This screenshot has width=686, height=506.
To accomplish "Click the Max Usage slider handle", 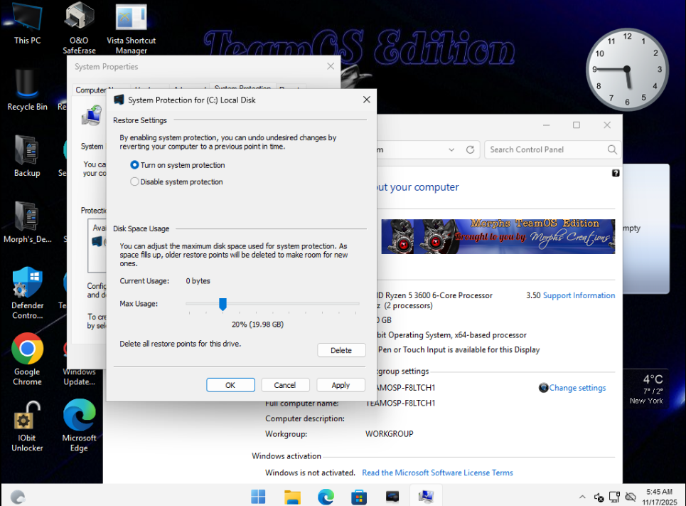I will click(x=223, y=304).
